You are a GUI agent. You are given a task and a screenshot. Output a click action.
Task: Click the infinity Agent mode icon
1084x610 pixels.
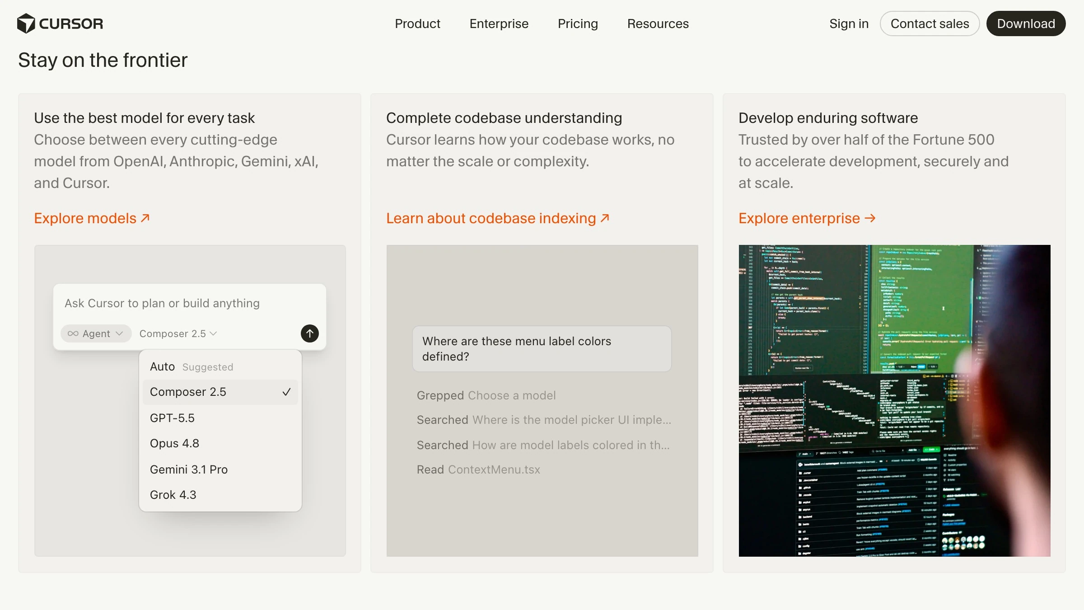[73, 333]
